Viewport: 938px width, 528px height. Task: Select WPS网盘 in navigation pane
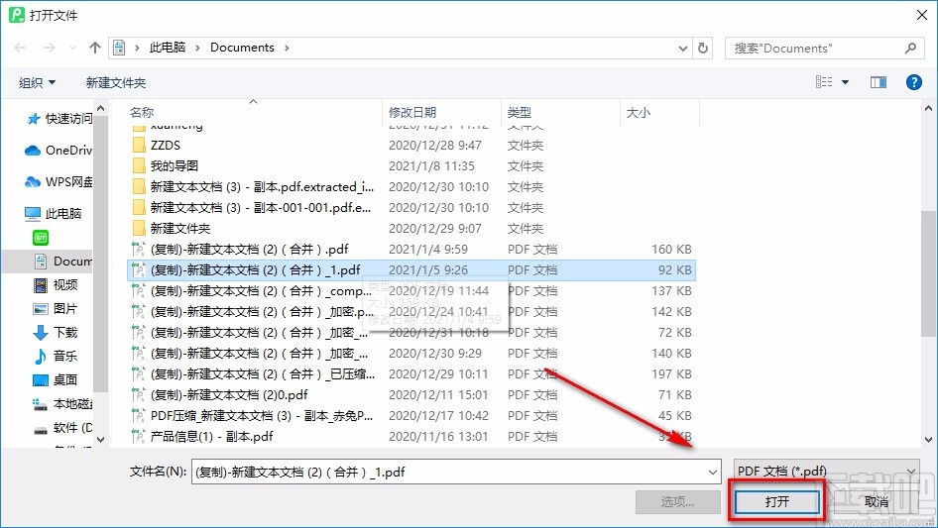[x=59, y=182]
